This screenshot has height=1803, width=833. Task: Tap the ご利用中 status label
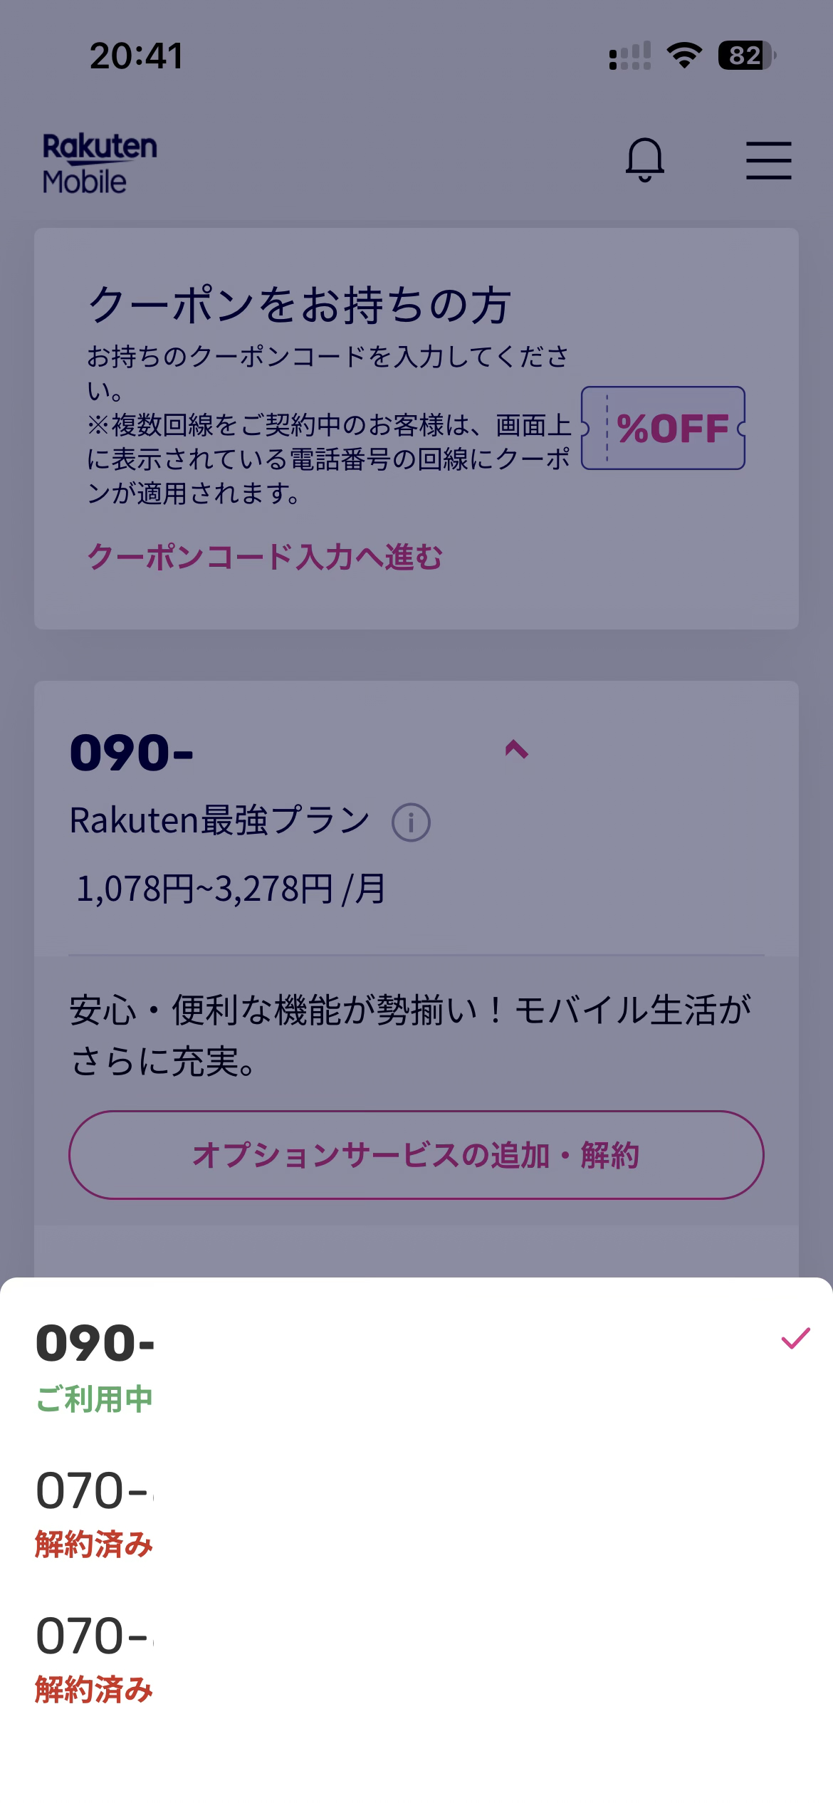click(x=95, y=1399)
